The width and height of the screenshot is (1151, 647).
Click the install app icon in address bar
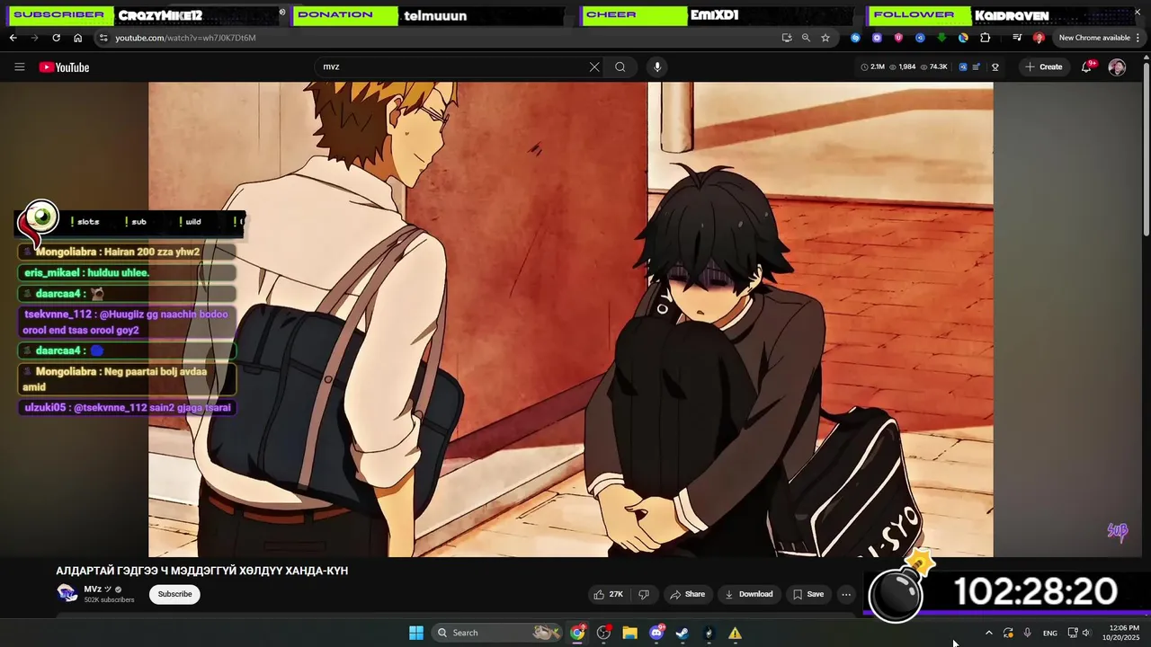[787, 38]
